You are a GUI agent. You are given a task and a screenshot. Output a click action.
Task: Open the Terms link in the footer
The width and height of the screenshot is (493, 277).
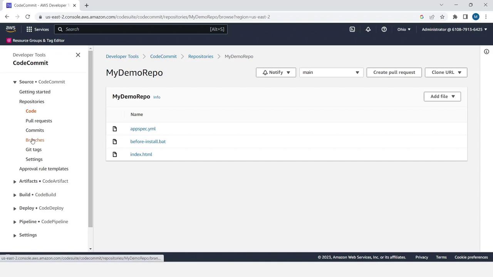(x=441, y=257)
